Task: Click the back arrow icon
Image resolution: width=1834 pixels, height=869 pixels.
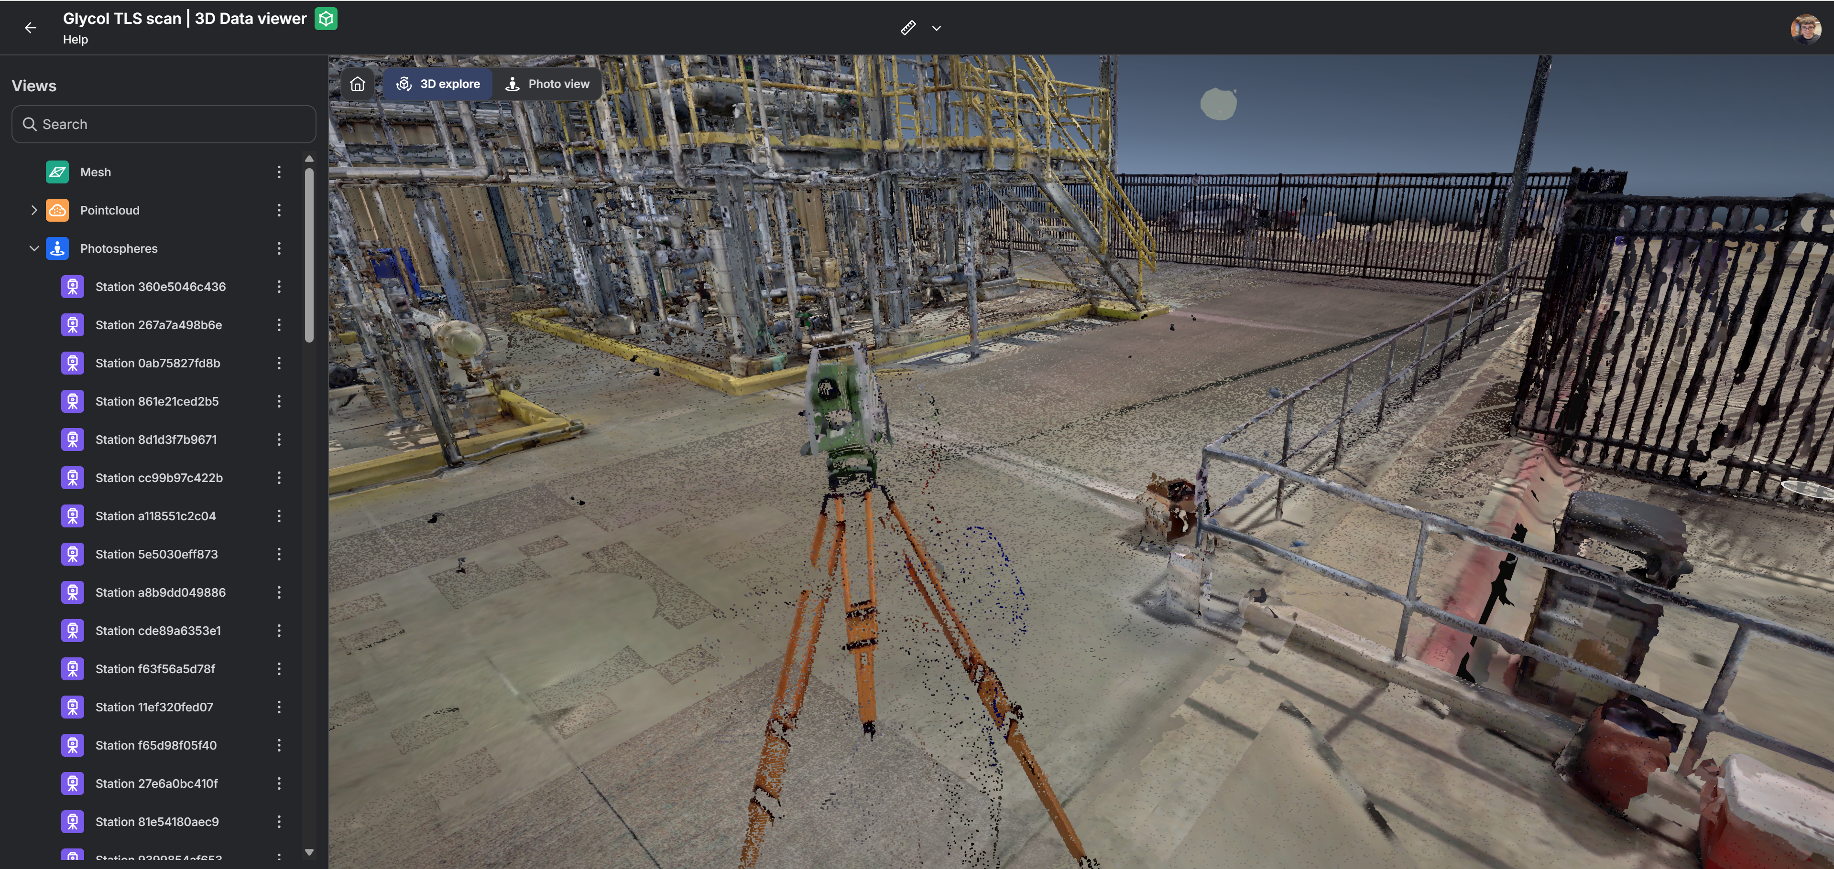Action: (30, 28)
